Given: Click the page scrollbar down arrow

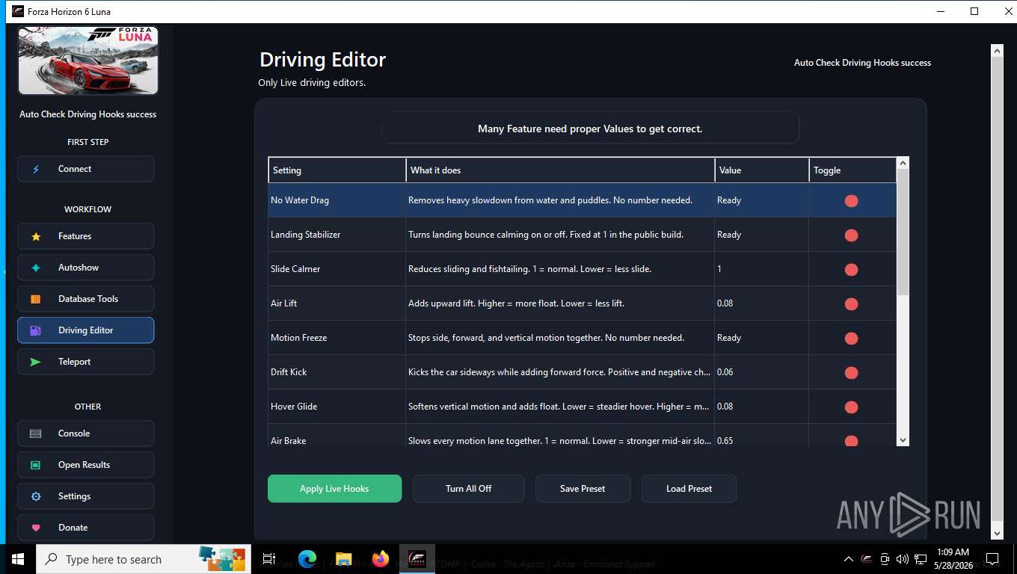Looking at the screenshot, I should click(x=996, y=533).
